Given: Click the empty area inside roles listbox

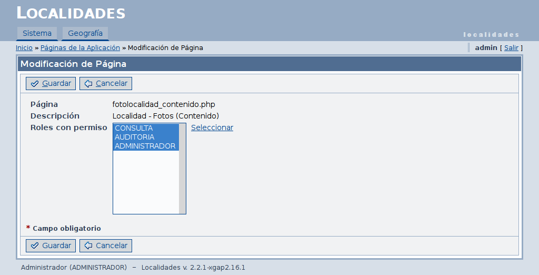Looking at the screenshot, I should point(145,184).
